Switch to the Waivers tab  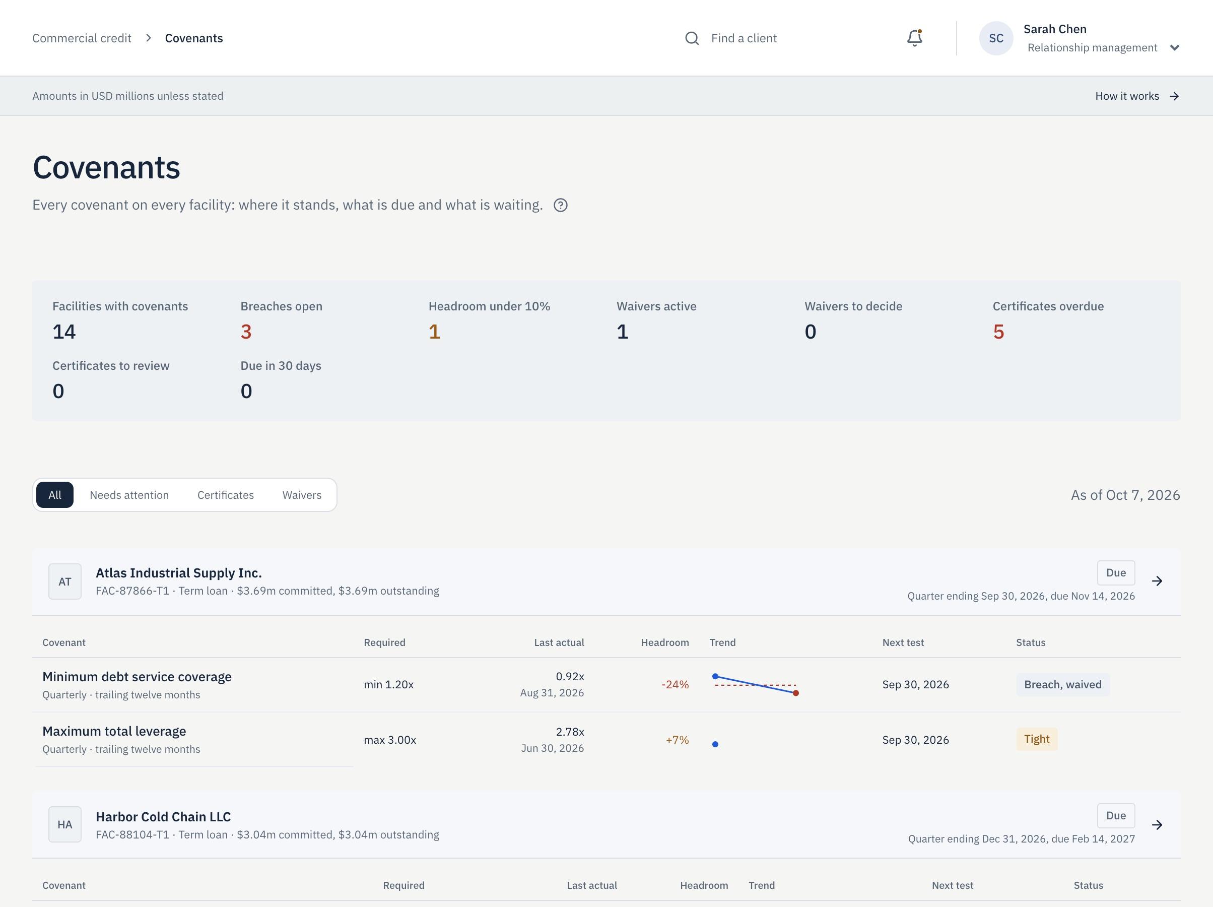[x=302, y=495]
